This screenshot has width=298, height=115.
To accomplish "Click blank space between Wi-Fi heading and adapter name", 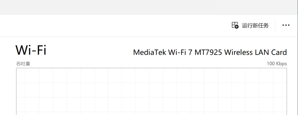I will pyautogui.click(x=89, y=51).
